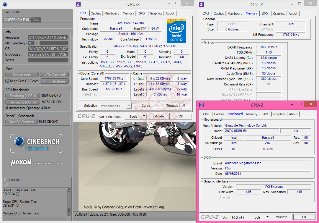Click the Cinebench Release 10 logo
Image resolution: width=319 pixels, height=223 pixels.
pos(37,143)
